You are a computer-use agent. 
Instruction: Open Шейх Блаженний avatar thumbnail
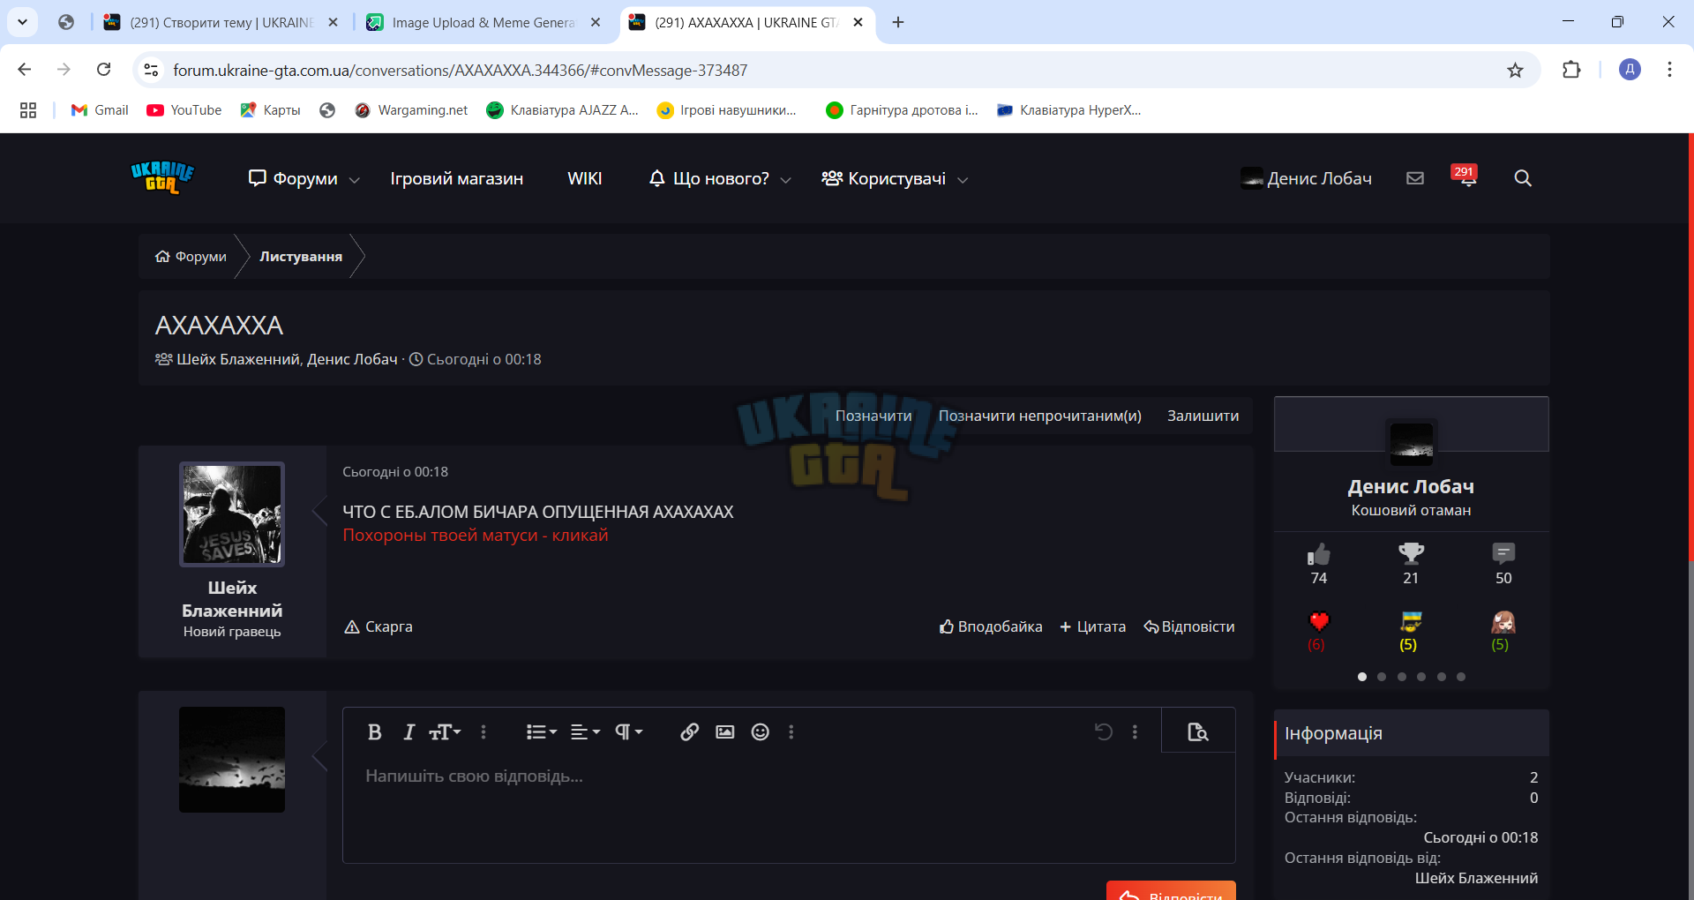232,514
